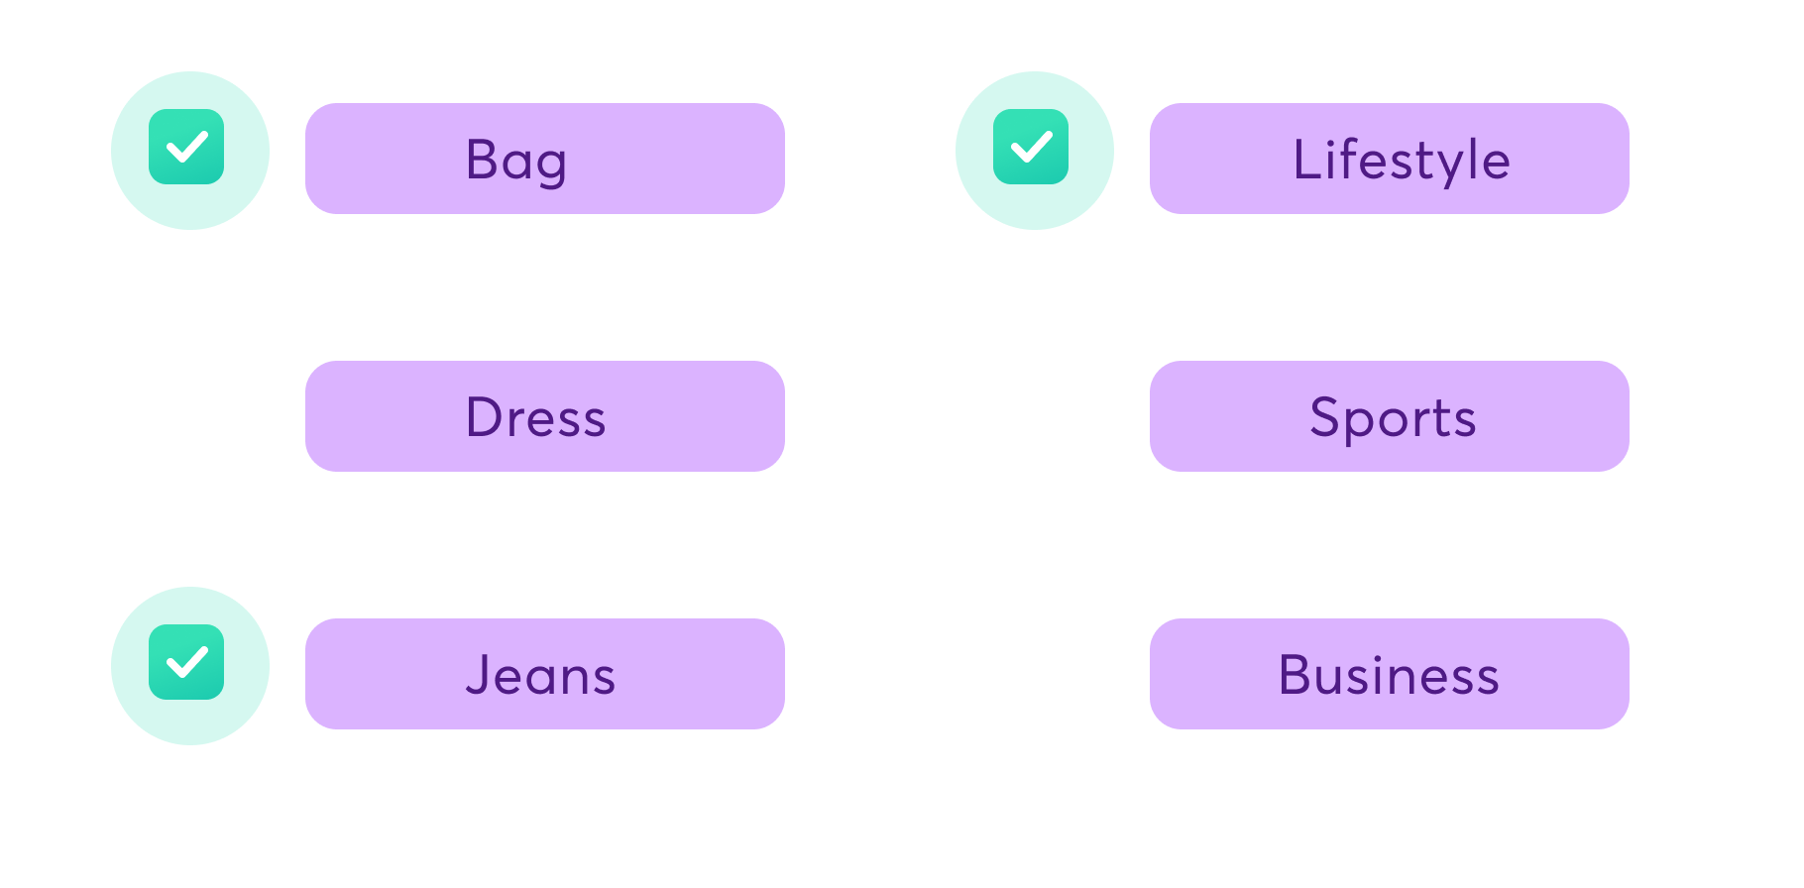Toggle off the Lifestyle selection checkmark
This screenshot has height=888, width=1804.
(x=1031, y=147)
